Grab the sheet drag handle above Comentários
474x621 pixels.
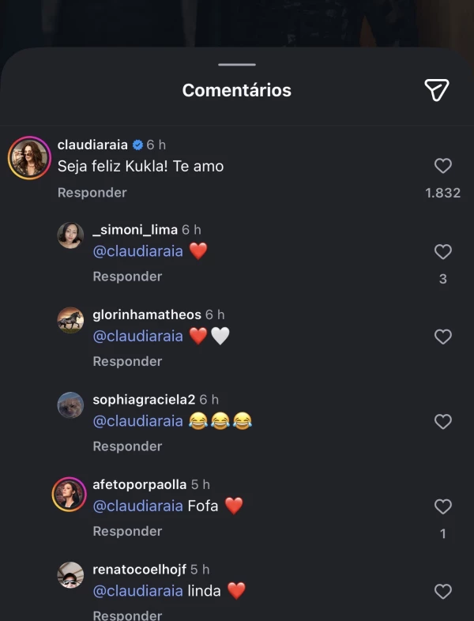[x=237, y=65]
